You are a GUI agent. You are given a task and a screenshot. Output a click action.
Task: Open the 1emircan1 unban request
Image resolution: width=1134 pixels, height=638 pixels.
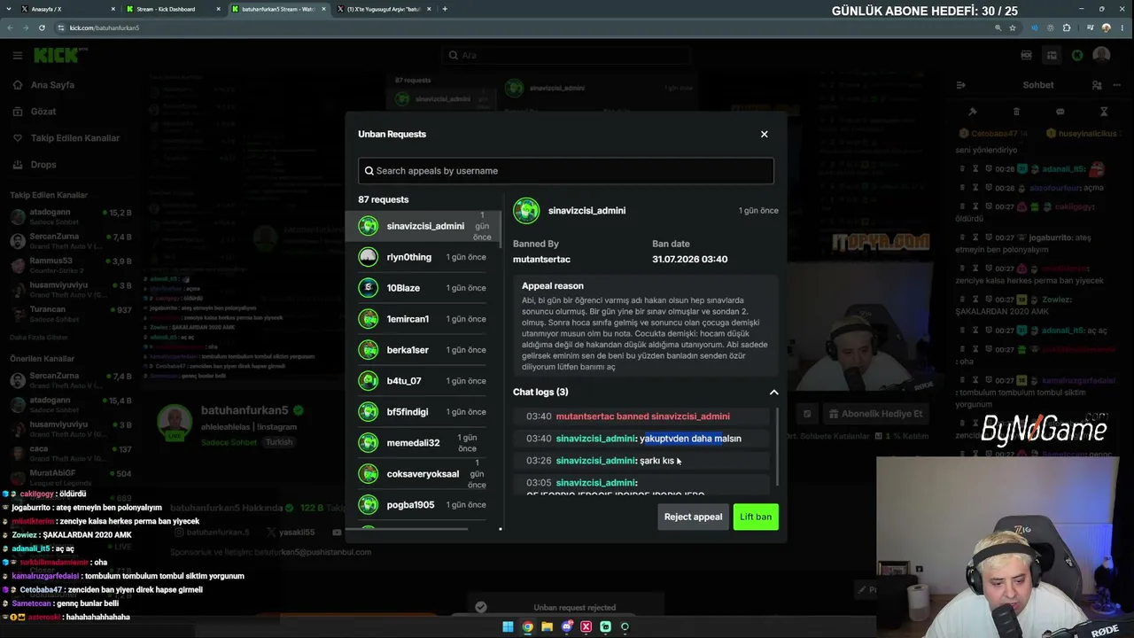[423, 319]
